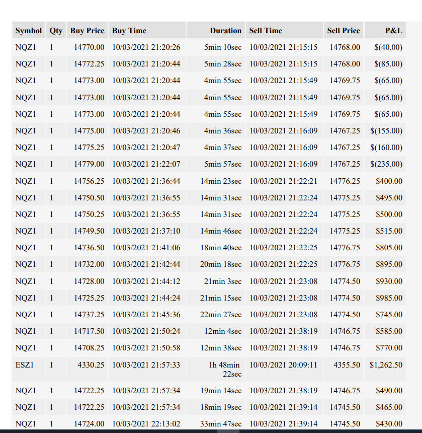Select the Sell Price column header
Image resolution: width=422 pixels, height=433 pixels.
click(x=344, y=30)
